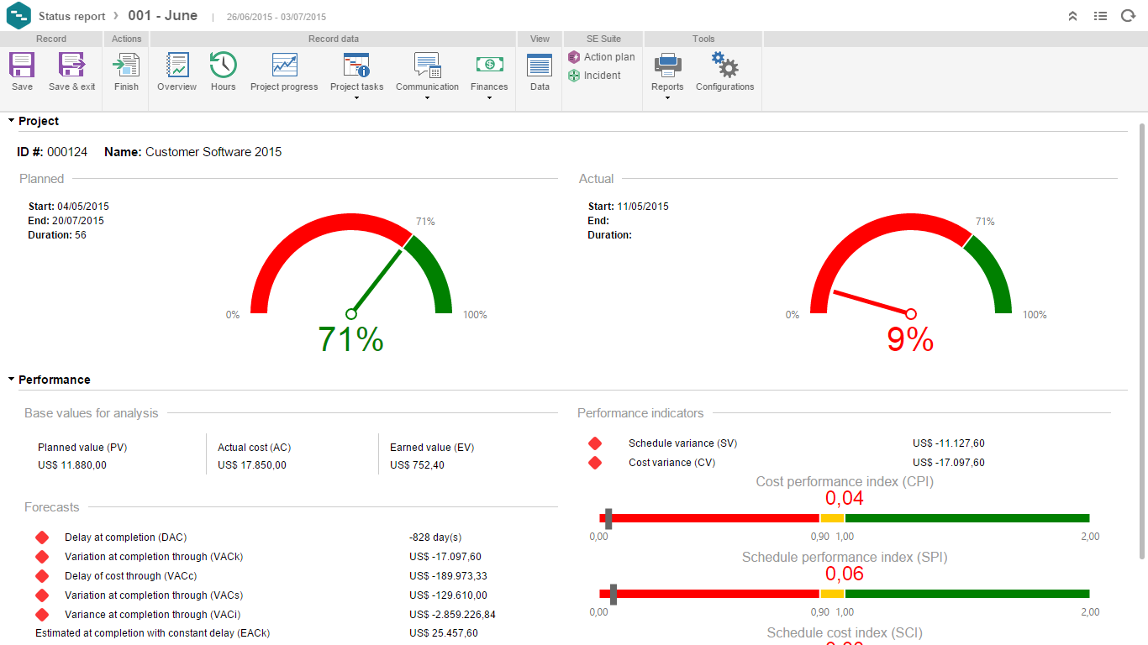Open the Data view icon
The height and width of the screenshot is (645, 1148).
coord(540,66)
